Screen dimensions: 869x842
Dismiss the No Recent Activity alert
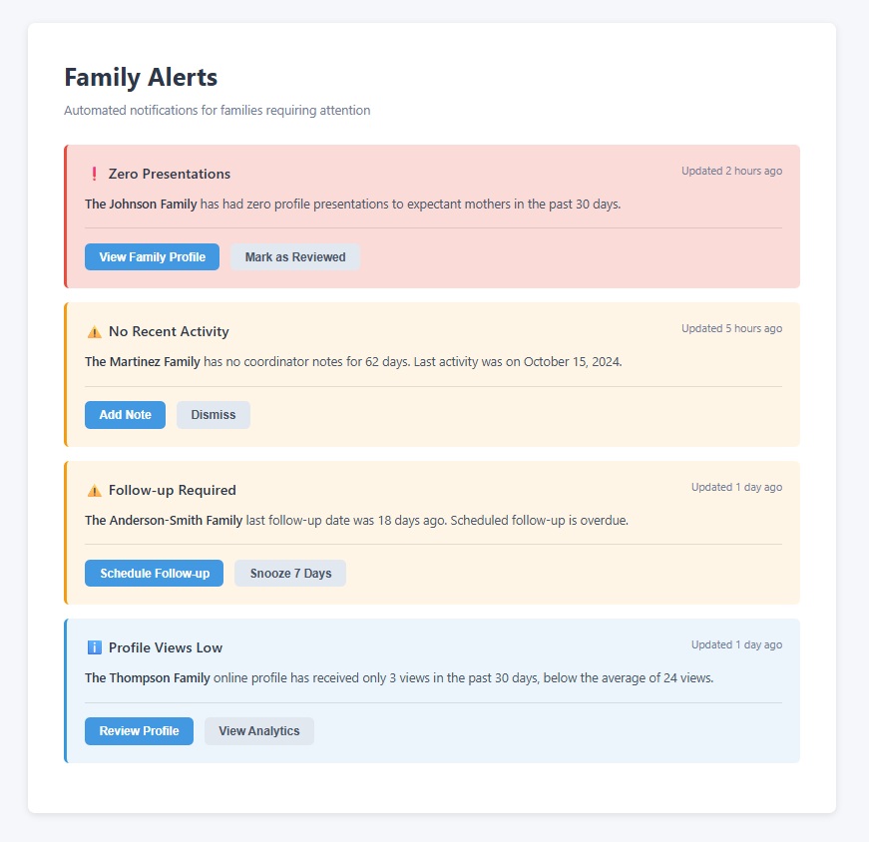pos(213,414)
